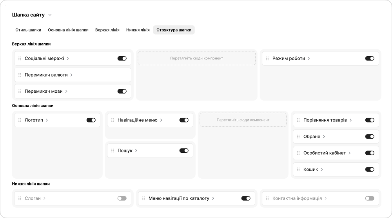This screenshot has height=218, width=392.
Task: Click the drag handle beside Навігаційне меню
Action: click(113, 120)
